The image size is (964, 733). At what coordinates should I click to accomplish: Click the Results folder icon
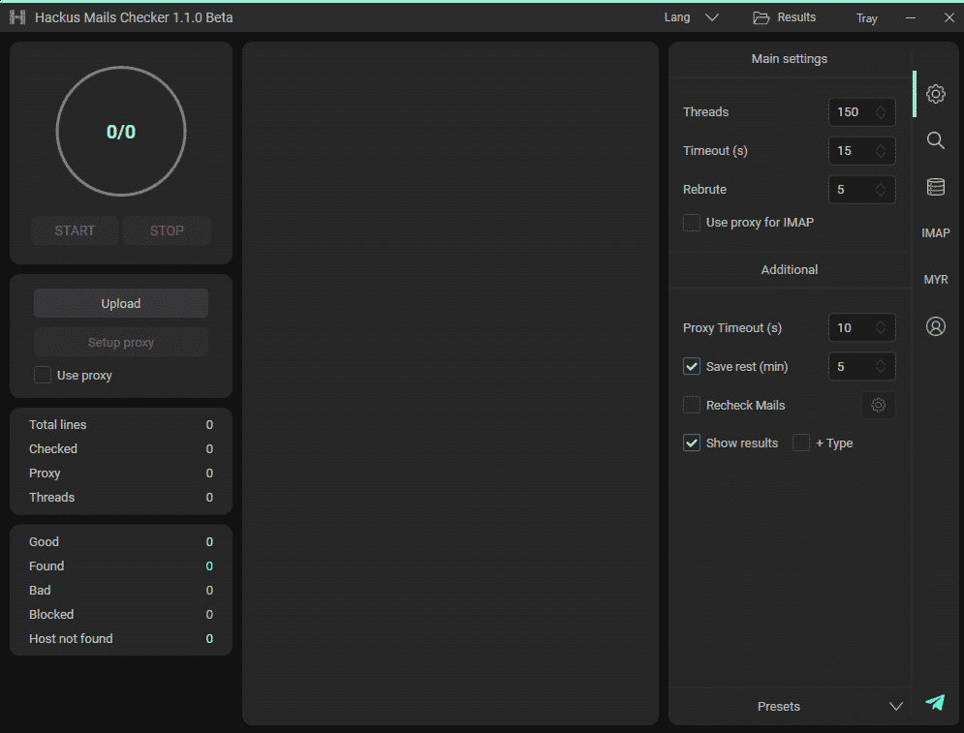click(762, 17)
